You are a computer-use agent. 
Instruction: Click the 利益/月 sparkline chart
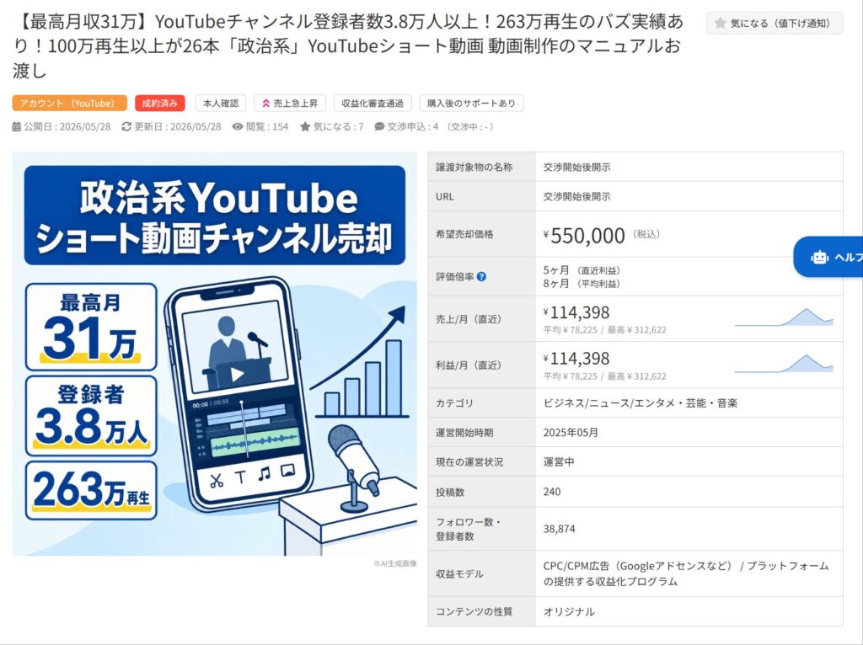click(784, 364)
